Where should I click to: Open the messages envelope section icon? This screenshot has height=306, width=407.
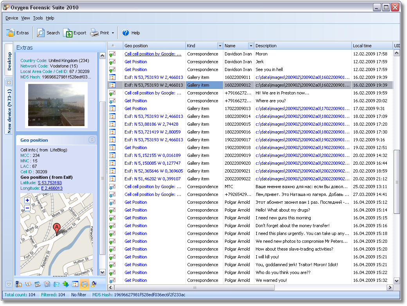click(56, 284)
